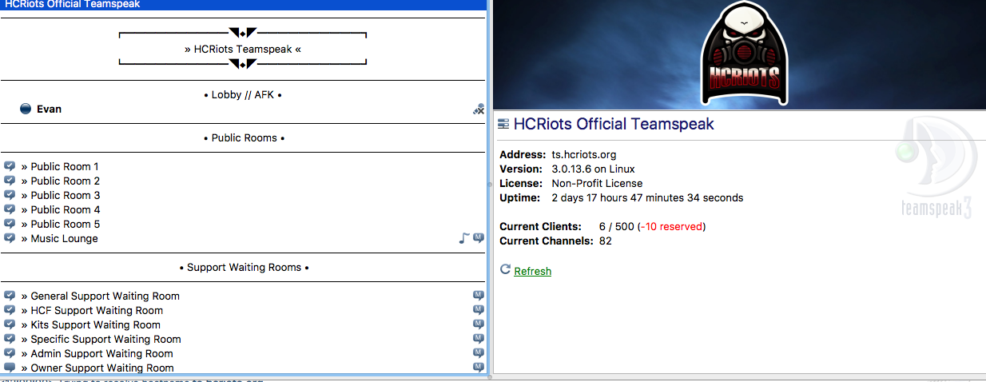
Task: Click the ts.hcriots.org address text
Action: [x=584, y=154]
